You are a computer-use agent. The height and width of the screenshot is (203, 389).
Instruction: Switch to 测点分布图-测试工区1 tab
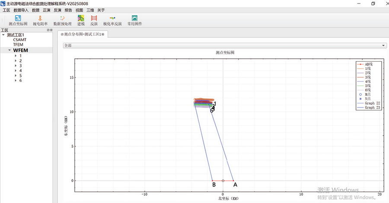point(83,34)
